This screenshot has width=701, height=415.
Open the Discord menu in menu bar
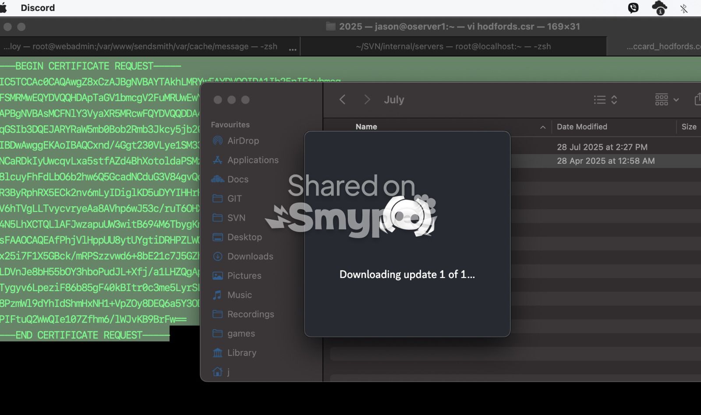[x=38, y=8]
